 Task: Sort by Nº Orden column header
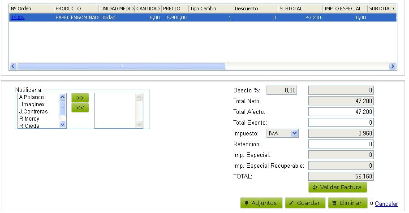(x=31, y=9)
